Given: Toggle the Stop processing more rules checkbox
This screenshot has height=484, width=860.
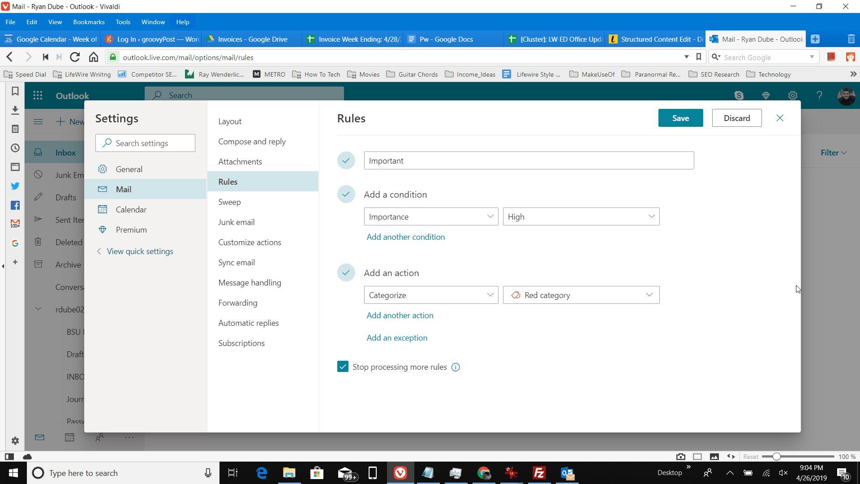Looking at the screenshot, I should click(342, 367).
